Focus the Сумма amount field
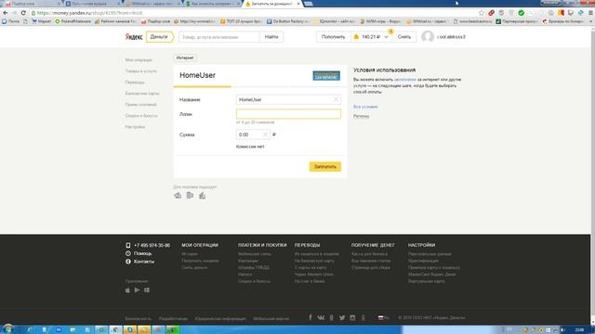Screen dimensions: 595x334 pos(253,135)
